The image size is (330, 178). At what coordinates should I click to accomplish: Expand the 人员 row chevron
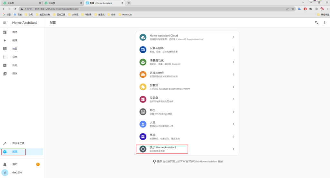point(234,124)
